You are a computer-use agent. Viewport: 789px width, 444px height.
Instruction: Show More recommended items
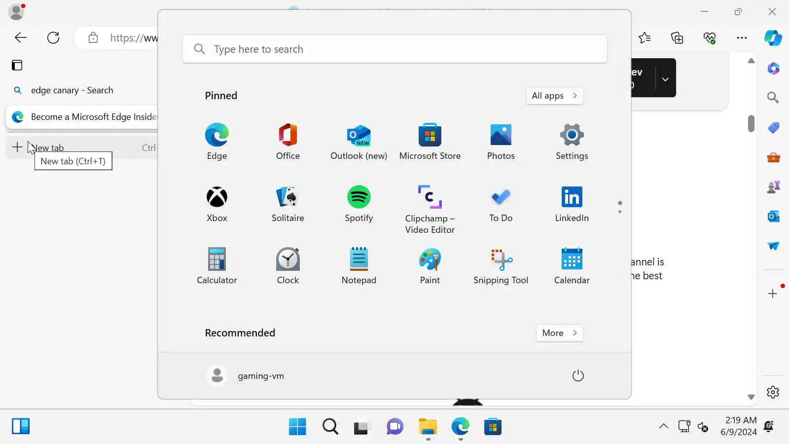(x=560, y=333)
